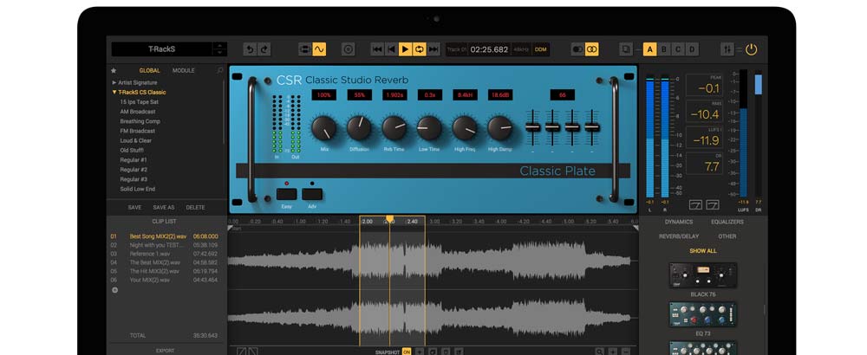Image resolution: width=867 pixels, height=355 pixels.
Task: Open the EQUALIZERS module category
Action: (727, 222)
